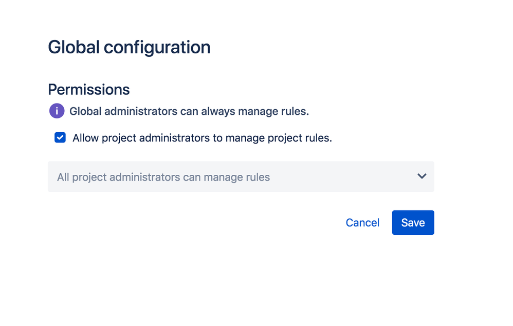Click the gray permissions select field
Screen dimensions: 513x326
coord(241,177)
